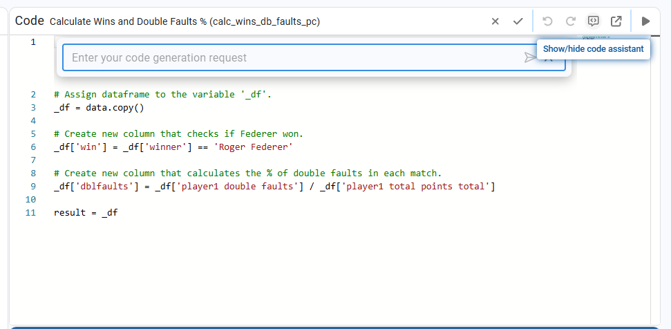Click line number 9 in the gutter
This screenshot has width=671, height=329.
[32, 187]
